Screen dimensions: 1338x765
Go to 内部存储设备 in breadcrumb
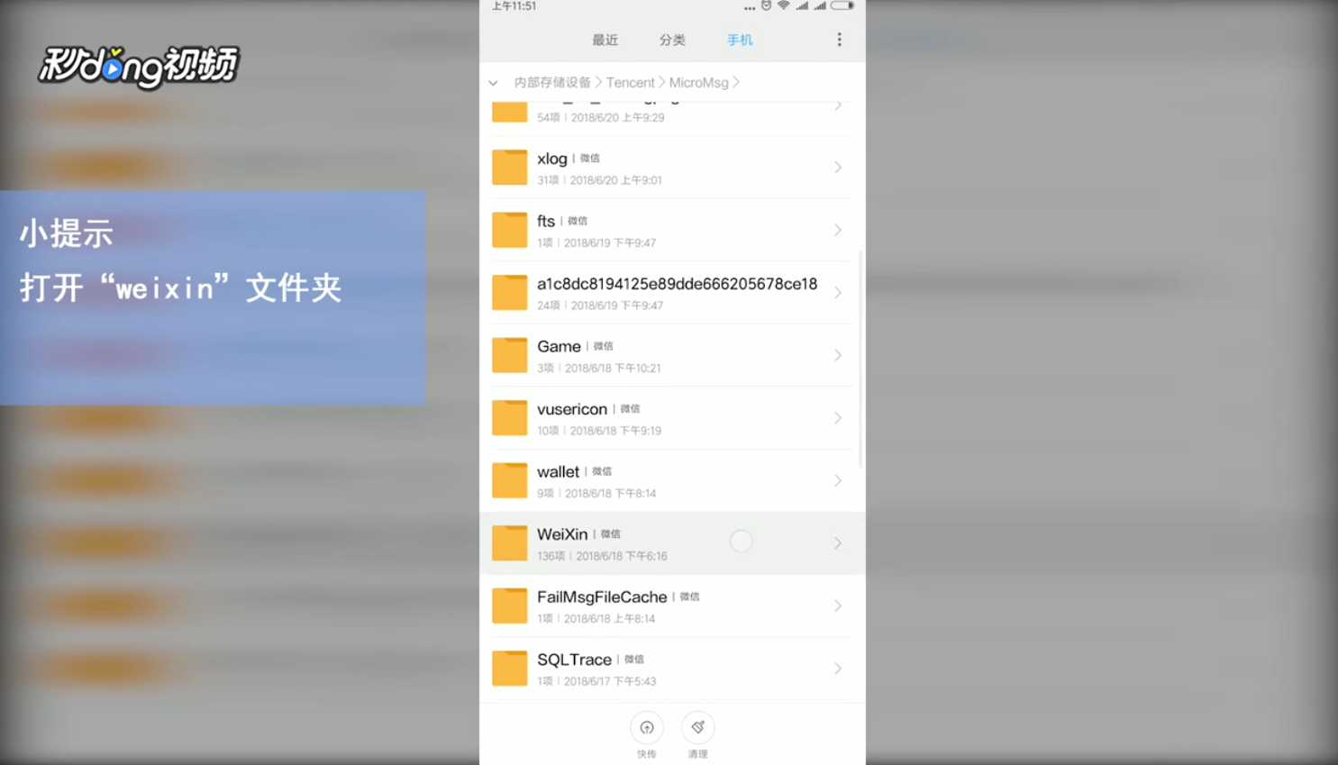pyautogui.click(x=552, y=82)
